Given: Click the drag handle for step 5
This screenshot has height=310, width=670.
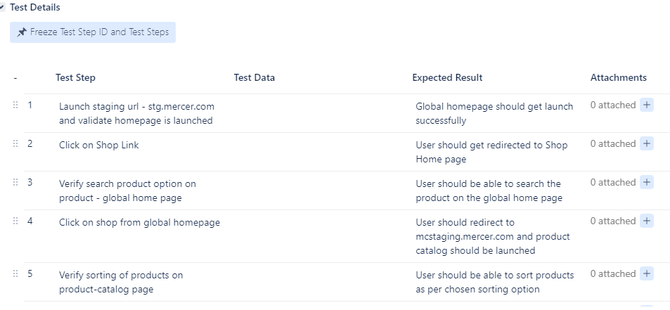Looking at the screenshot, I should [15, 273].
